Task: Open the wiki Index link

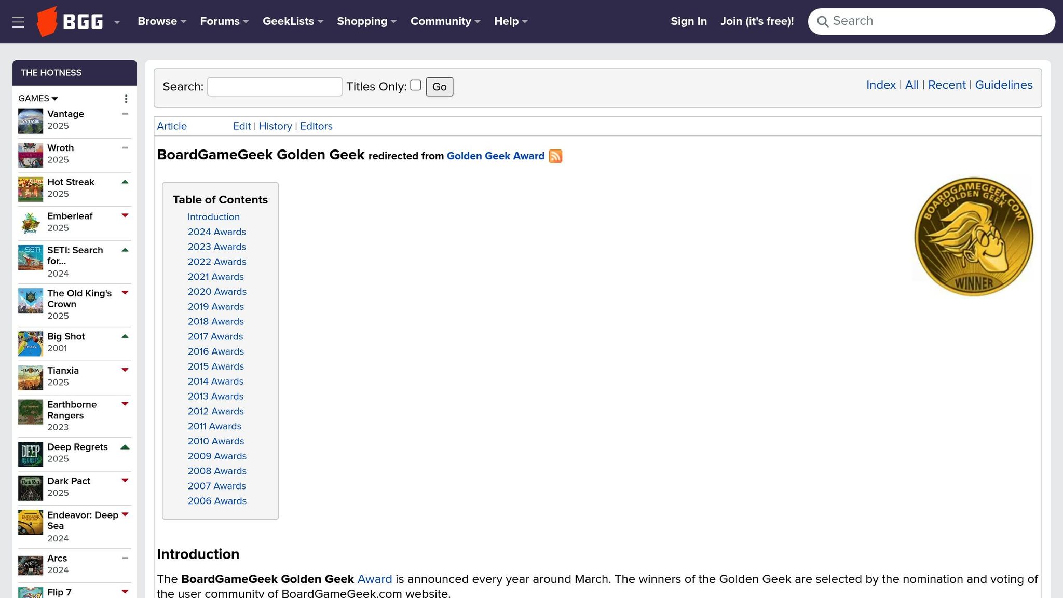Action: [881, 85]
